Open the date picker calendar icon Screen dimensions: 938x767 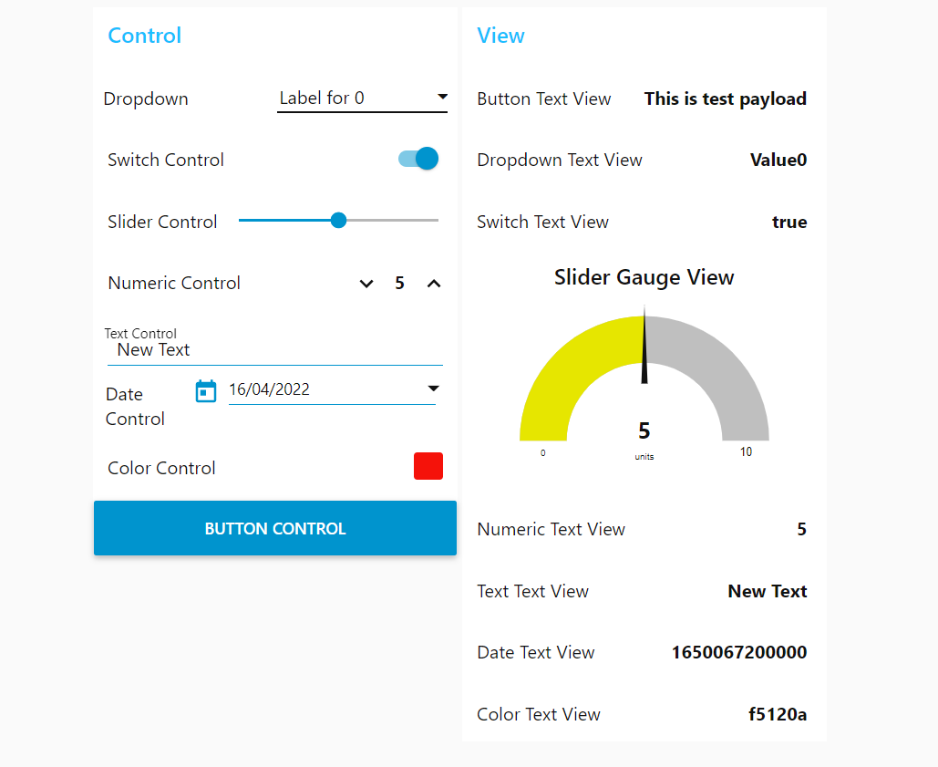point(206,390)
